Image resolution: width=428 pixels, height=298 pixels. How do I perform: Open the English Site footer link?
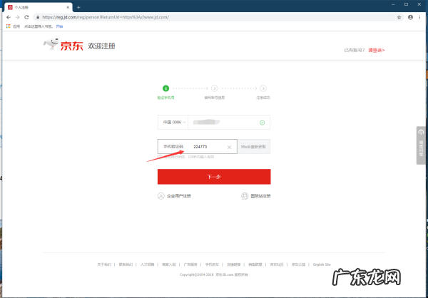coord(322,264)
